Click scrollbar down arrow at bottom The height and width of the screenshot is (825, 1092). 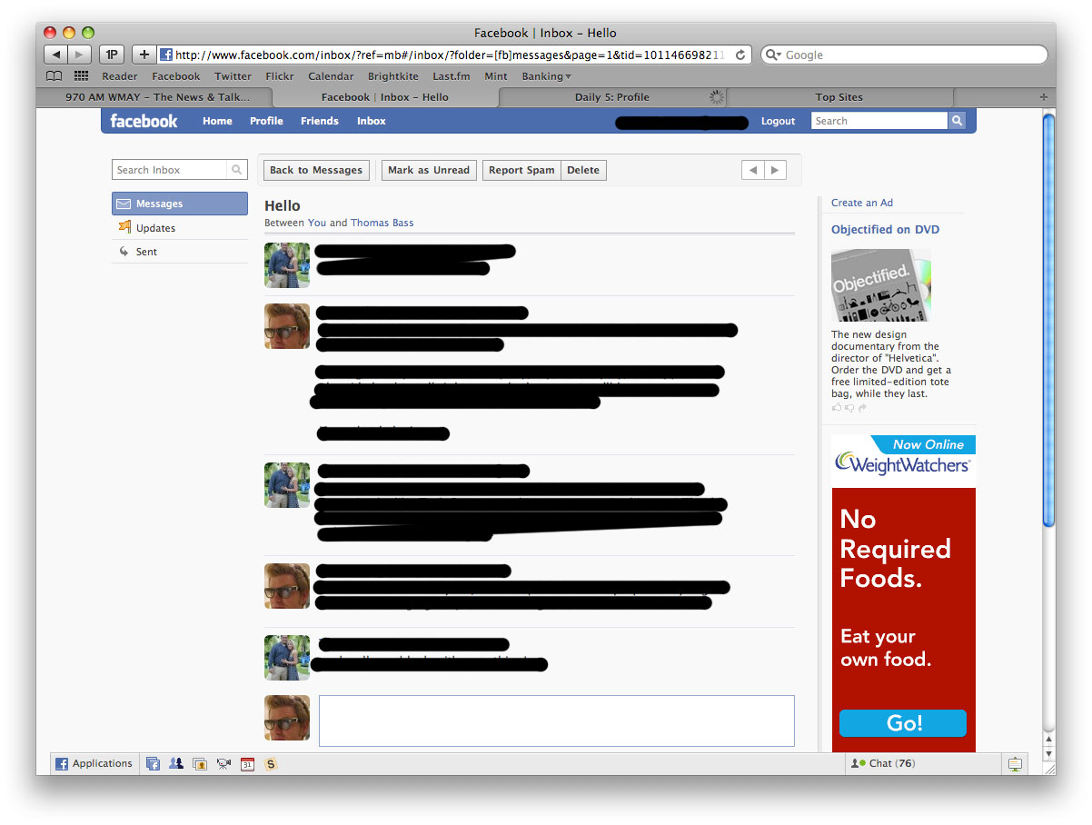(x=1048, y=754)
